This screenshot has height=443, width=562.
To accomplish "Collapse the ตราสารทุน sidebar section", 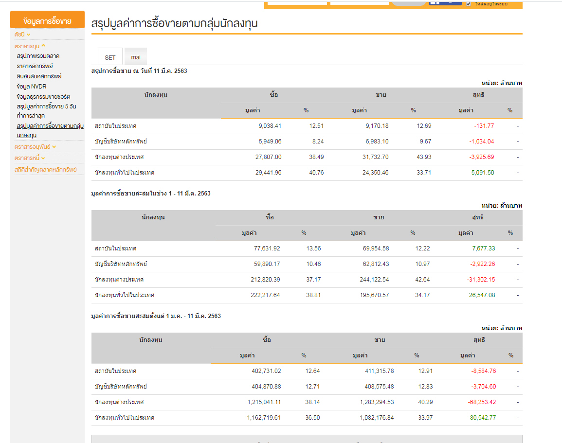I will coord(30,46).
